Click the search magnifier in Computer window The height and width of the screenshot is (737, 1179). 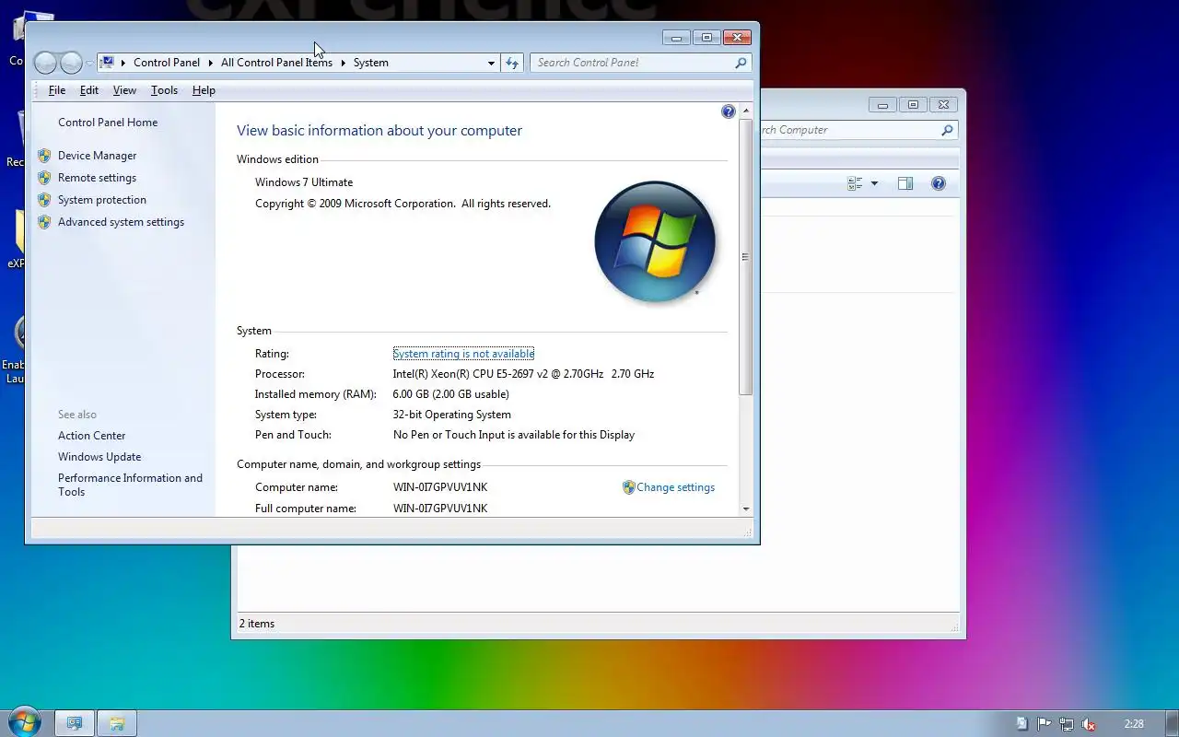tap(947, 130)
